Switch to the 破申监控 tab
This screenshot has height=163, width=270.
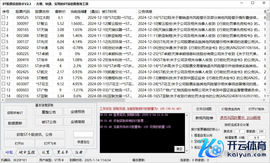point(27,152)
